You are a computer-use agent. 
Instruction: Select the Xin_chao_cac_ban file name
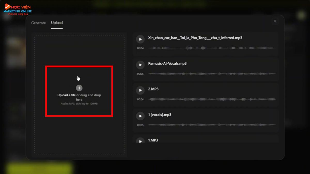[195, 38]
